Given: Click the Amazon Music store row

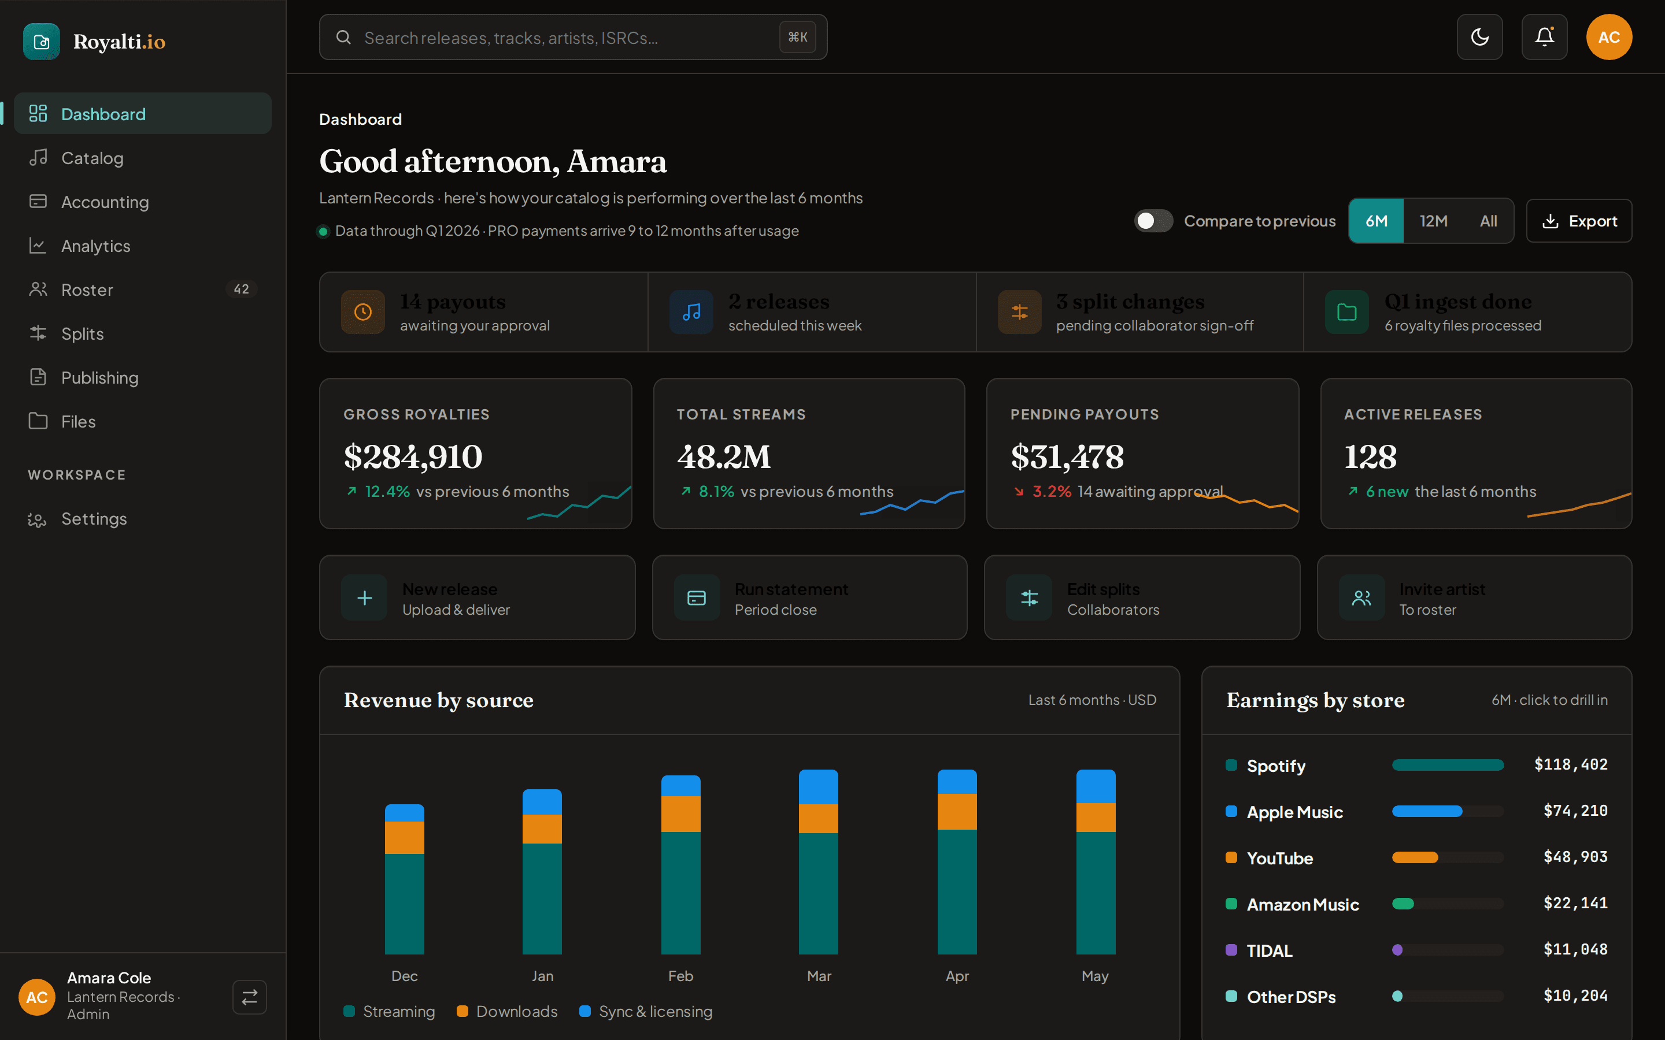Looking at the screenshot, I should pos(1416,904).
